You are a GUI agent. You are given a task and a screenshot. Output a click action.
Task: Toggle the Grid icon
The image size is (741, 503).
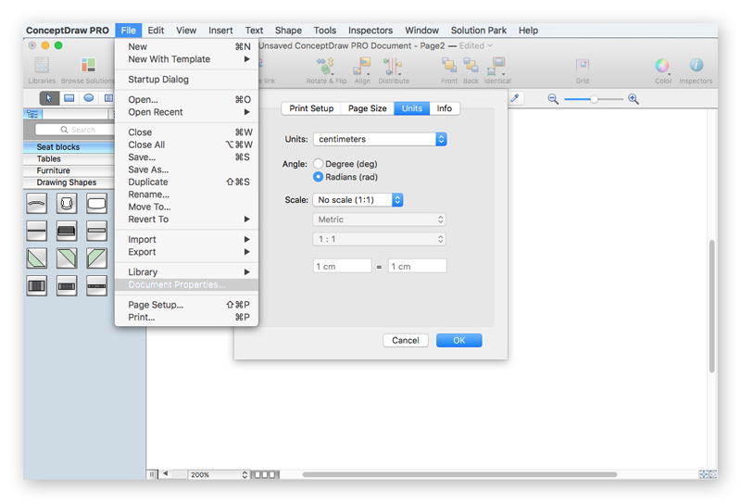(x=583, y=65)
